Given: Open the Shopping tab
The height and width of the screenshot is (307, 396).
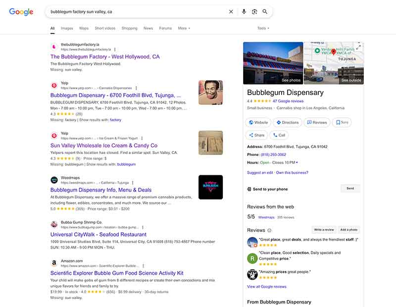Looking at the screenshot, I should coord(130,28).
